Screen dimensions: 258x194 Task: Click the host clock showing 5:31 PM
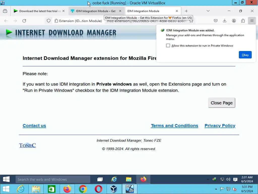coord(247,189)
